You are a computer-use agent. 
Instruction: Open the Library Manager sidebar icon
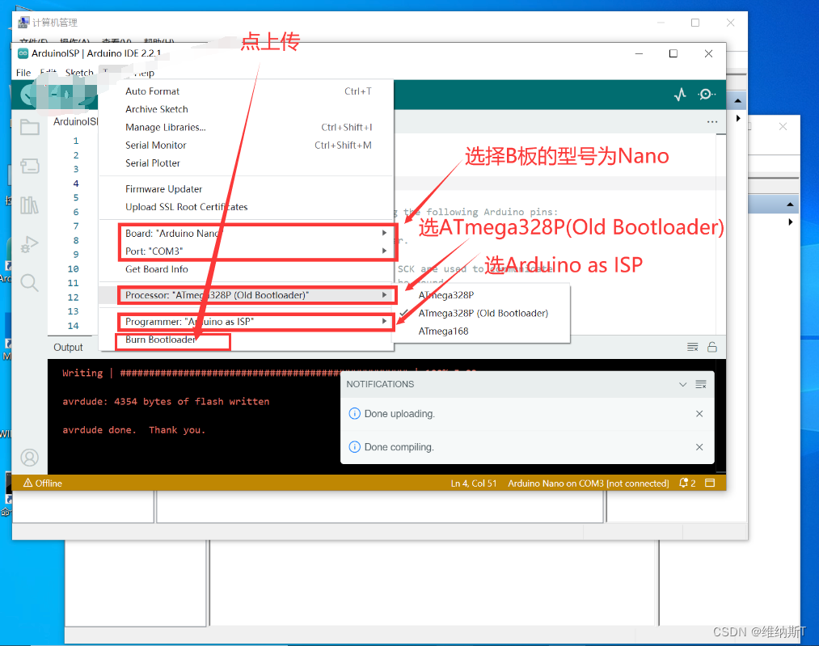30,205
